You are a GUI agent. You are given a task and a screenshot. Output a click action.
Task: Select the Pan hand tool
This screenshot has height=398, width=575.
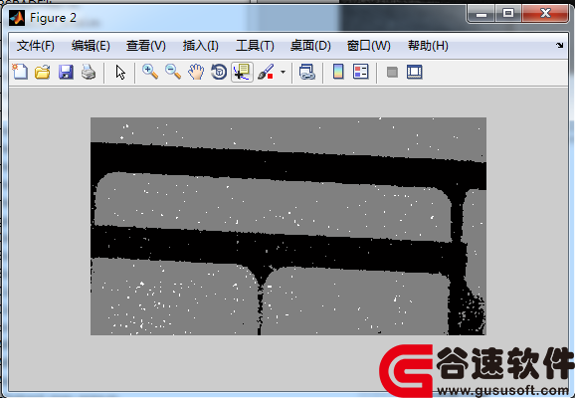tap(196, 72)
